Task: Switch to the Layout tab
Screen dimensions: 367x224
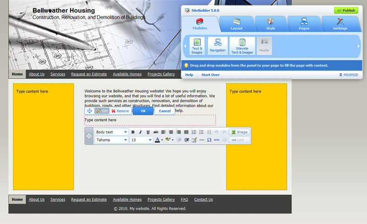Action: tap(236, 24)
